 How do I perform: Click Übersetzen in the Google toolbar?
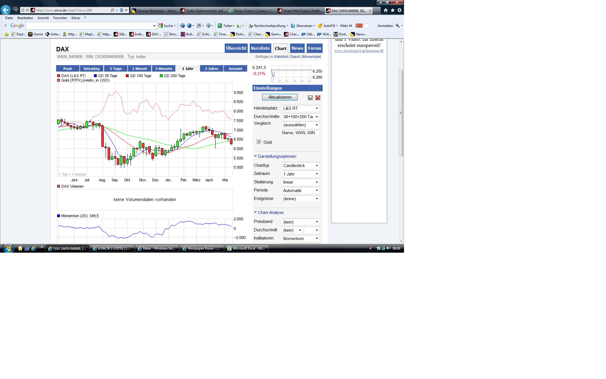[303, 26]
